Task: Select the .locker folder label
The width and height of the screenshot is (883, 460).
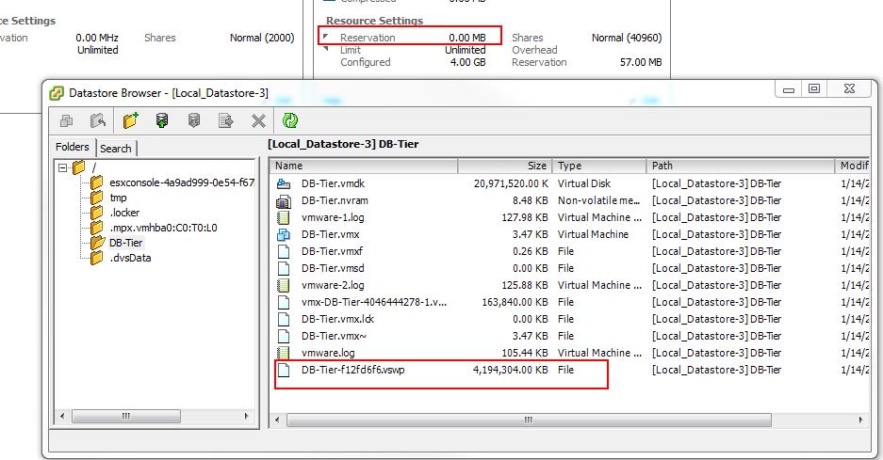Action: tap(123, 213)
